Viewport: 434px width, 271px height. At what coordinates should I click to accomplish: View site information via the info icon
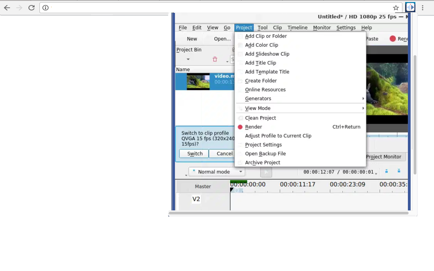tap(45, 8)
